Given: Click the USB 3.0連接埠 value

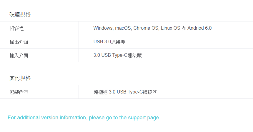Looking at the screenshot, I should click(x=109, y=42).
